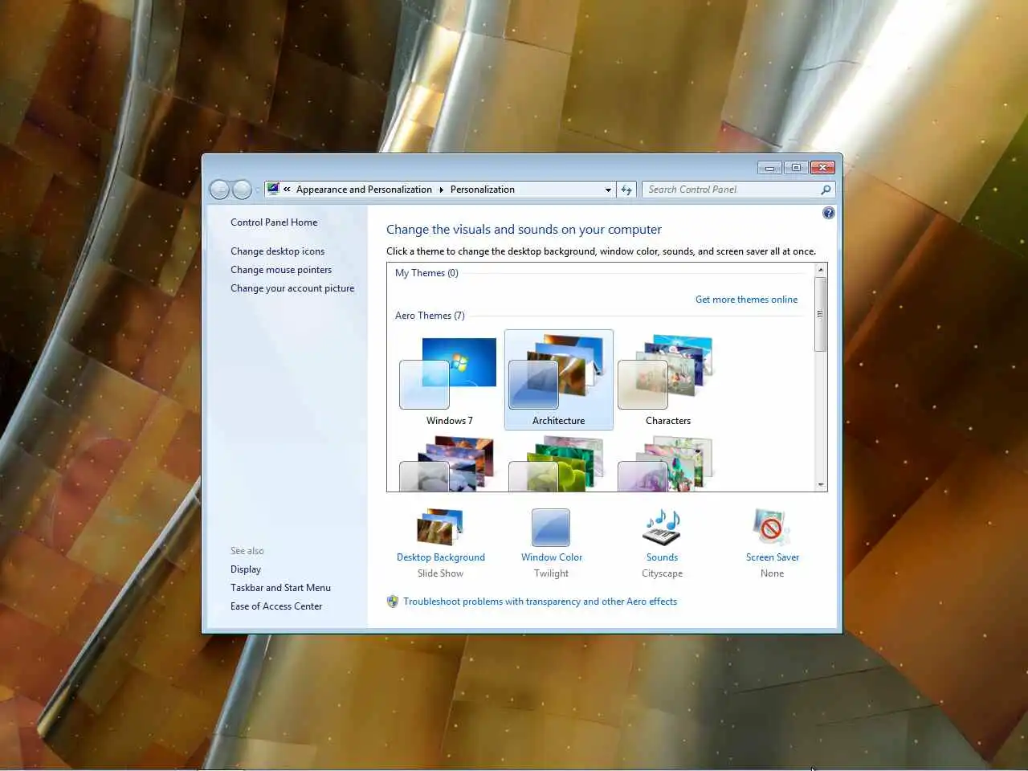Click Get more themes online link
Screen dimensions: 1028x771
747,300
